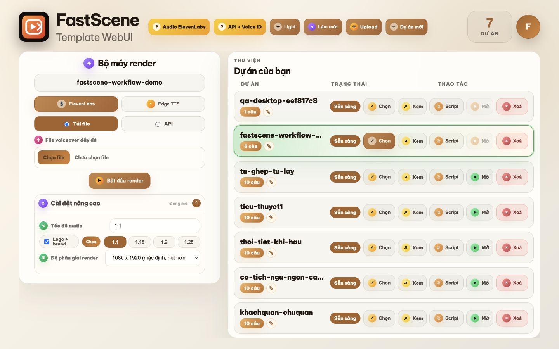Click the 5 câu badge on fastscene-workflow

(x=251, y=146)
